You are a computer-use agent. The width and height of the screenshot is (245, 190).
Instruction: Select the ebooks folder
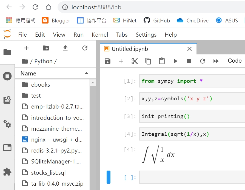pyautogui.click(x=52, y=85)
